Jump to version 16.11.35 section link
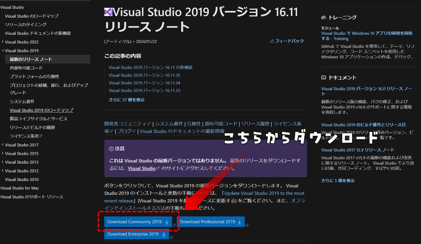421x244 pixels. pyautogui.click(x=144, y=75)
